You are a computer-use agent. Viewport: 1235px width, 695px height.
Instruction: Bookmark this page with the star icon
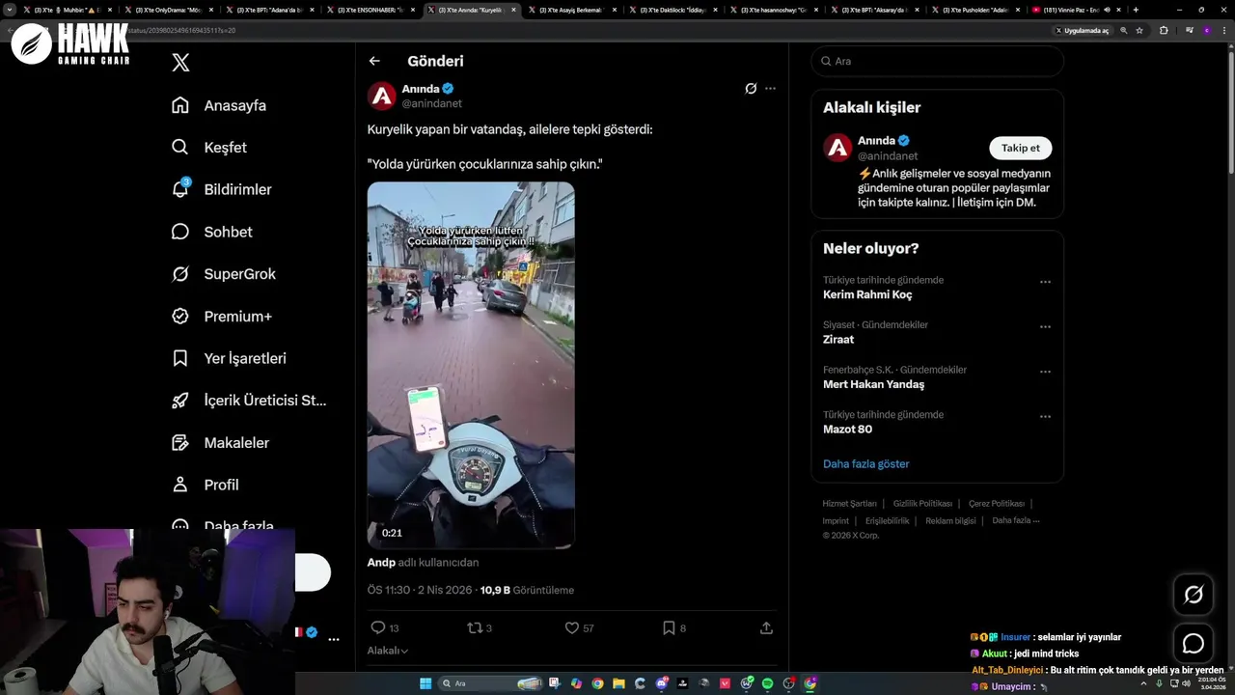tap(1139, 30)
